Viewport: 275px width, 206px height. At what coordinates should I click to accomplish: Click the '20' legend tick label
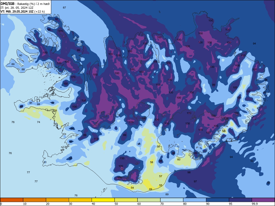point(48,204)
